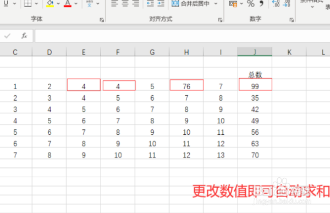Select highlighted column J header
This screenshot has height=213, width=330.
tap(255, 52)
